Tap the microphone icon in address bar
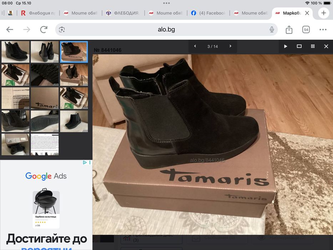 [x=272, y=30]
